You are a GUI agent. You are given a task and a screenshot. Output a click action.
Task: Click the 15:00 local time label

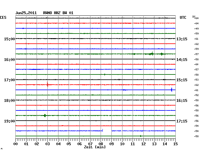pos(10,39)
